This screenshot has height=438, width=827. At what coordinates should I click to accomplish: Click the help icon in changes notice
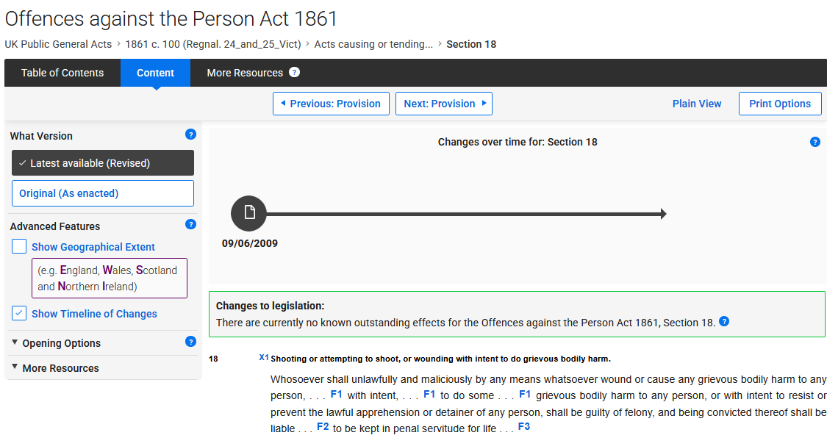click(x=724, y=321)
